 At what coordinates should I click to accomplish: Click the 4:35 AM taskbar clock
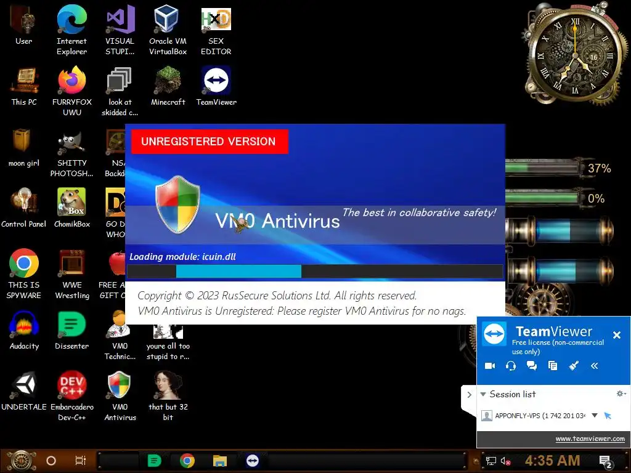point(552,461)
